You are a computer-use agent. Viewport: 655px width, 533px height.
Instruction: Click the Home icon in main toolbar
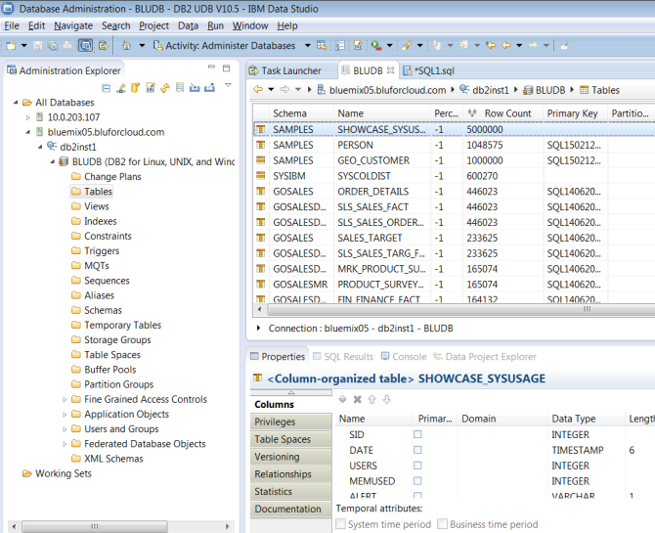126,46
